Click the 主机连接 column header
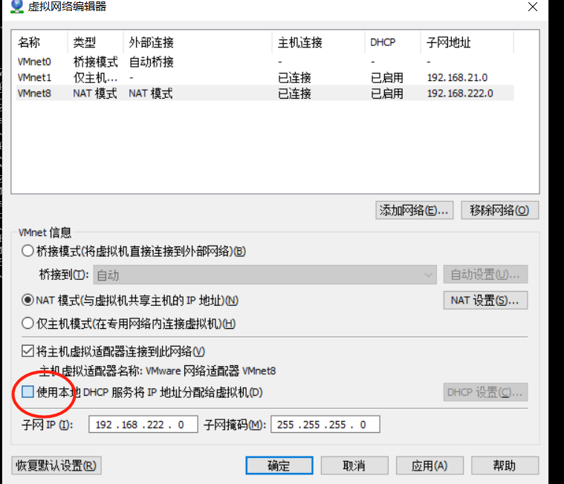564x484 pixels. [319, 42]
